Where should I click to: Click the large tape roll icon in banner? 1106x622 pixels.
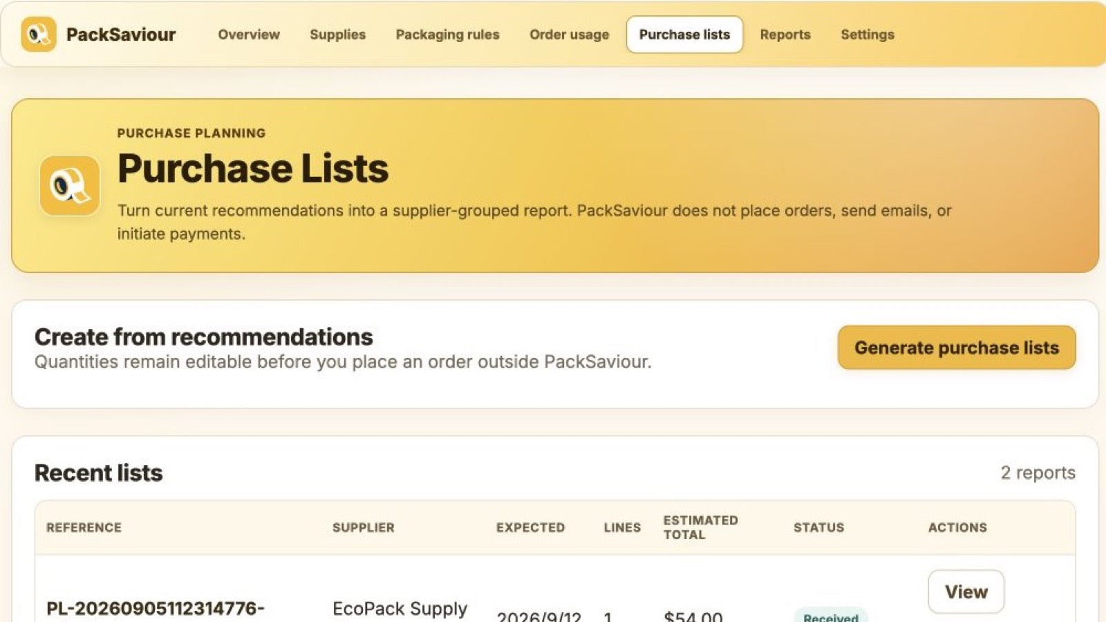coord(70,185)
